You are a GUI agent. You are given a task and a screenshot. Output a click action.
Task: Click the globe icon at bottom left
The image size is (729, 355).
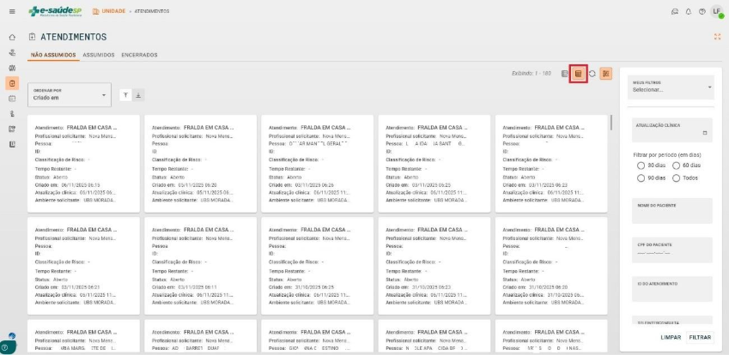12,335
